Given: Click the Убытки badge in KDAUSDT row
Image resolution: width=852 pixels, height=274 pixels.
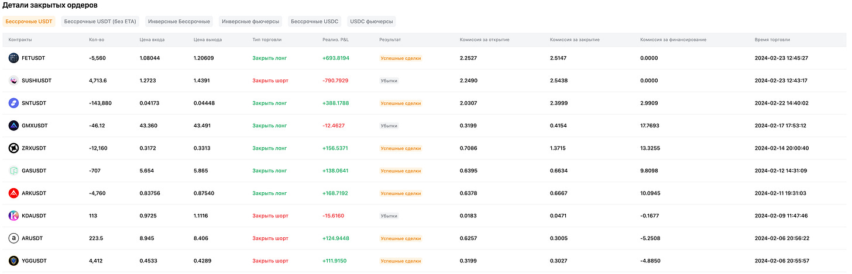Looking at the screenshot, I should 389,216.
